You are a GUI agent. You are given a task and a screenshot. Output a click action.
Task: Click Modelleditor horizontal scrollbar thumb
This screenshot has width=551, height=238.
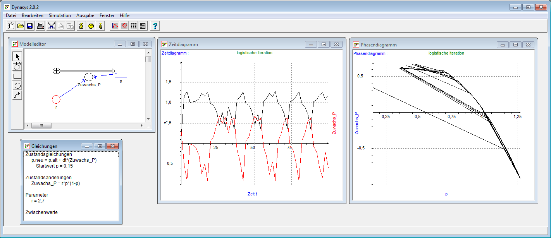(41, 126)
